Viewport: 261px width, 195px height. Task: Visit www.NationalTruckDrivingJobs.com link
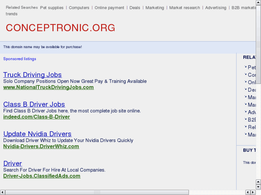(x=48, y=87)
